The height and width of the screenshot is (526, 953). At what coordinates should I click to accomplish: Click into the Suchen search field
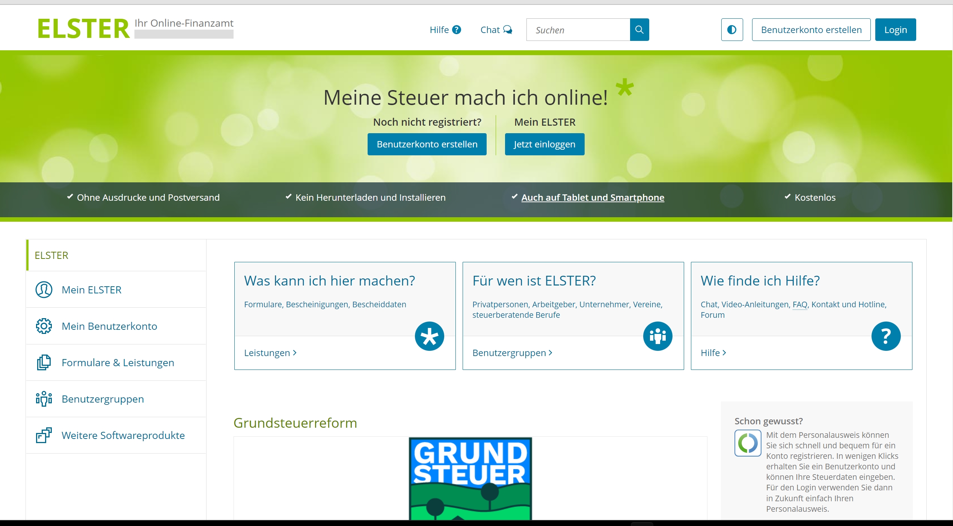pos(578,30)
